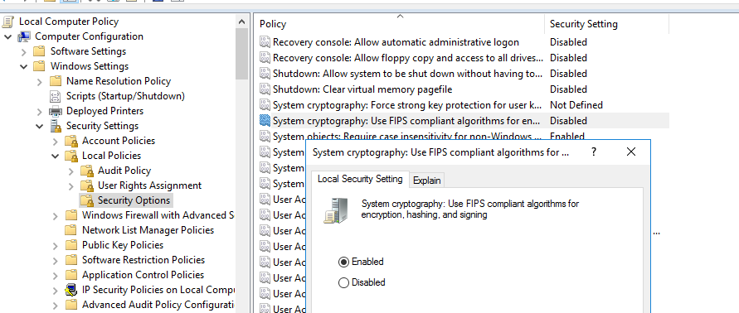The image size is (739, 313).
Task: Collapse the Local Policies tree node
Action: click(55, 156)
